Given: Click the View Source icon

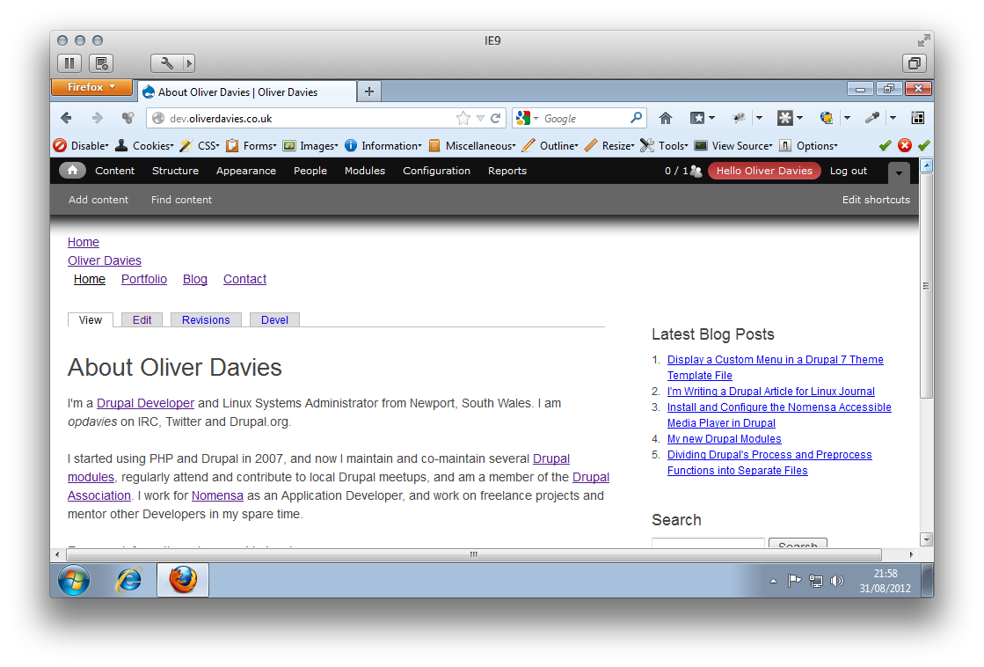Looking at the screenshot, I should click(699, 145).
